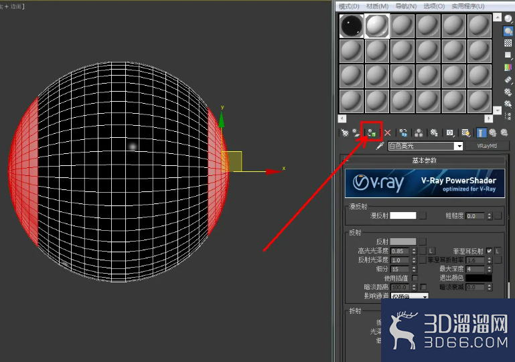Enable the 使用插值 checkbox
This screenshot has height=362, width=515.
tap(415, 278)
